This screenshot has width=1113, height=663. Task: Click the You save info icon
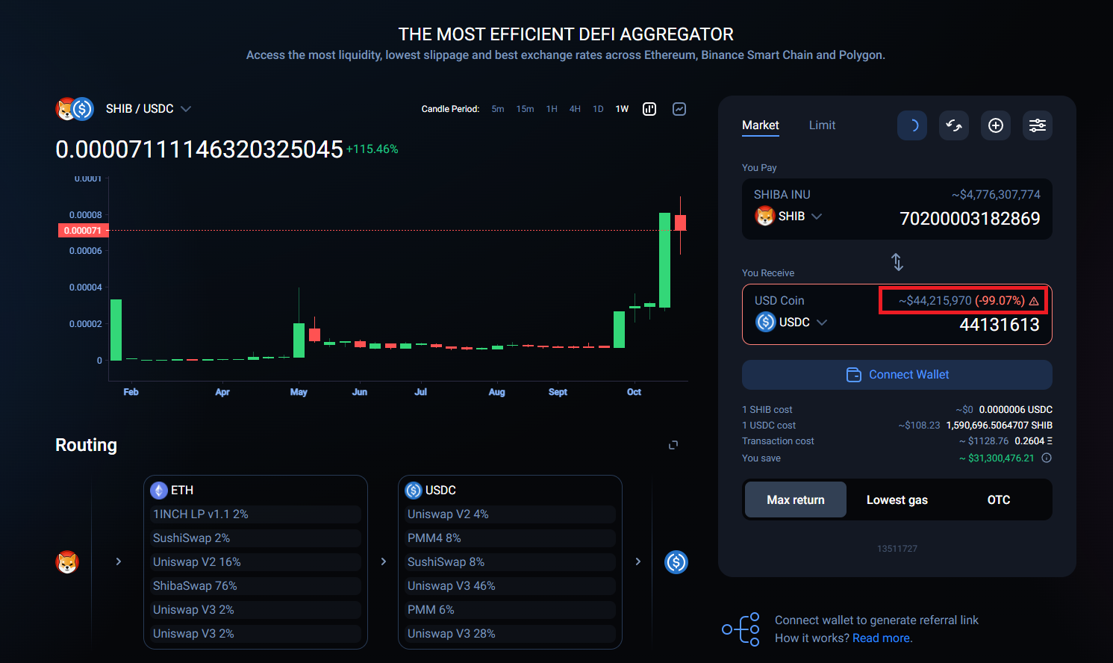coord(1047,458)
